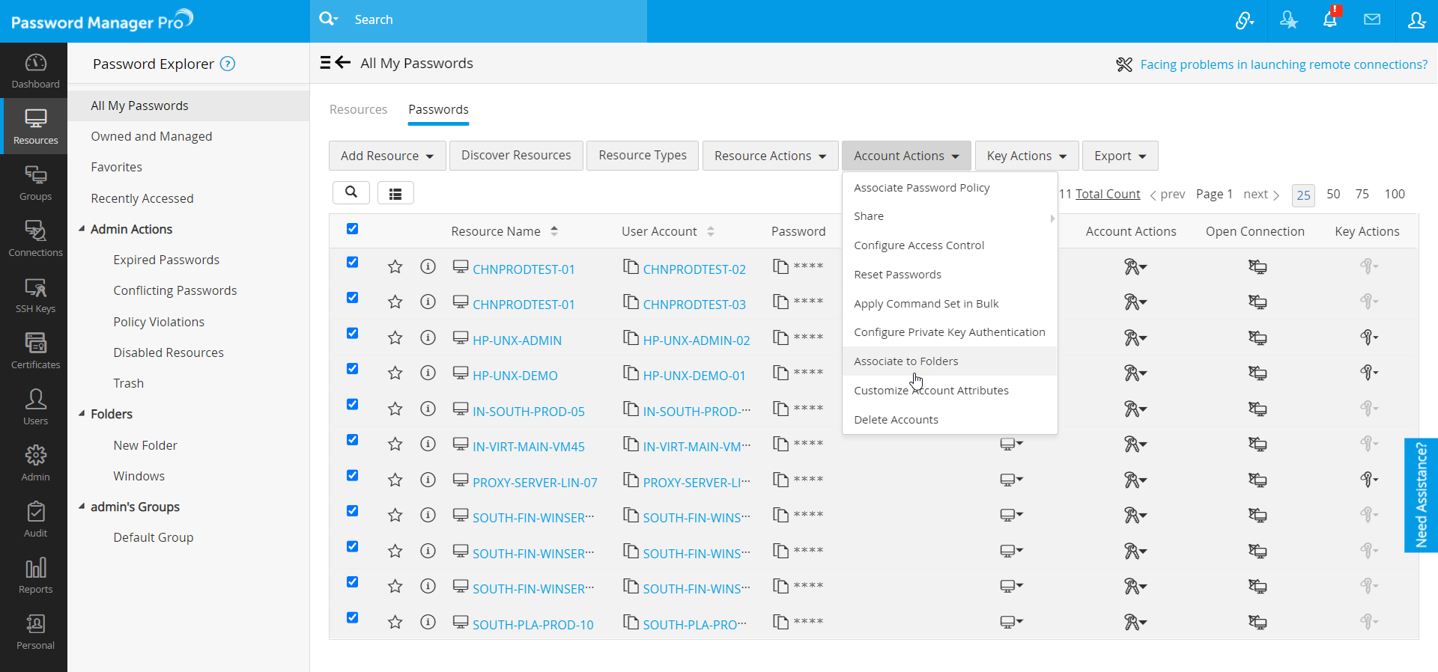Copy password icon for CHNPRODTEST-02 account
1438x672 pixels.
(x=780, y=267)
